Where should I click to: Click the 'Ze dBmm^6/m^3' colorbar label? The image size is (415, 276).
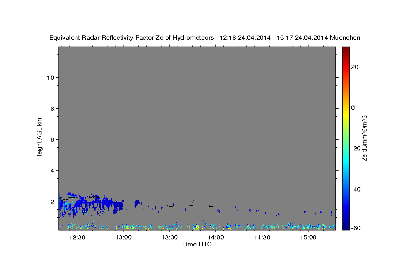pos(364,138)
